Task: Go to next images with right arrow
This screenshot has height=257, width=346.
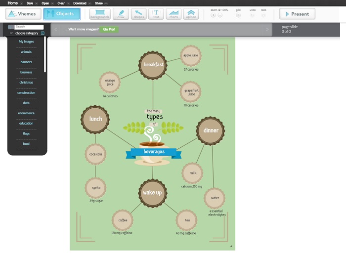Action: [267, 30]
